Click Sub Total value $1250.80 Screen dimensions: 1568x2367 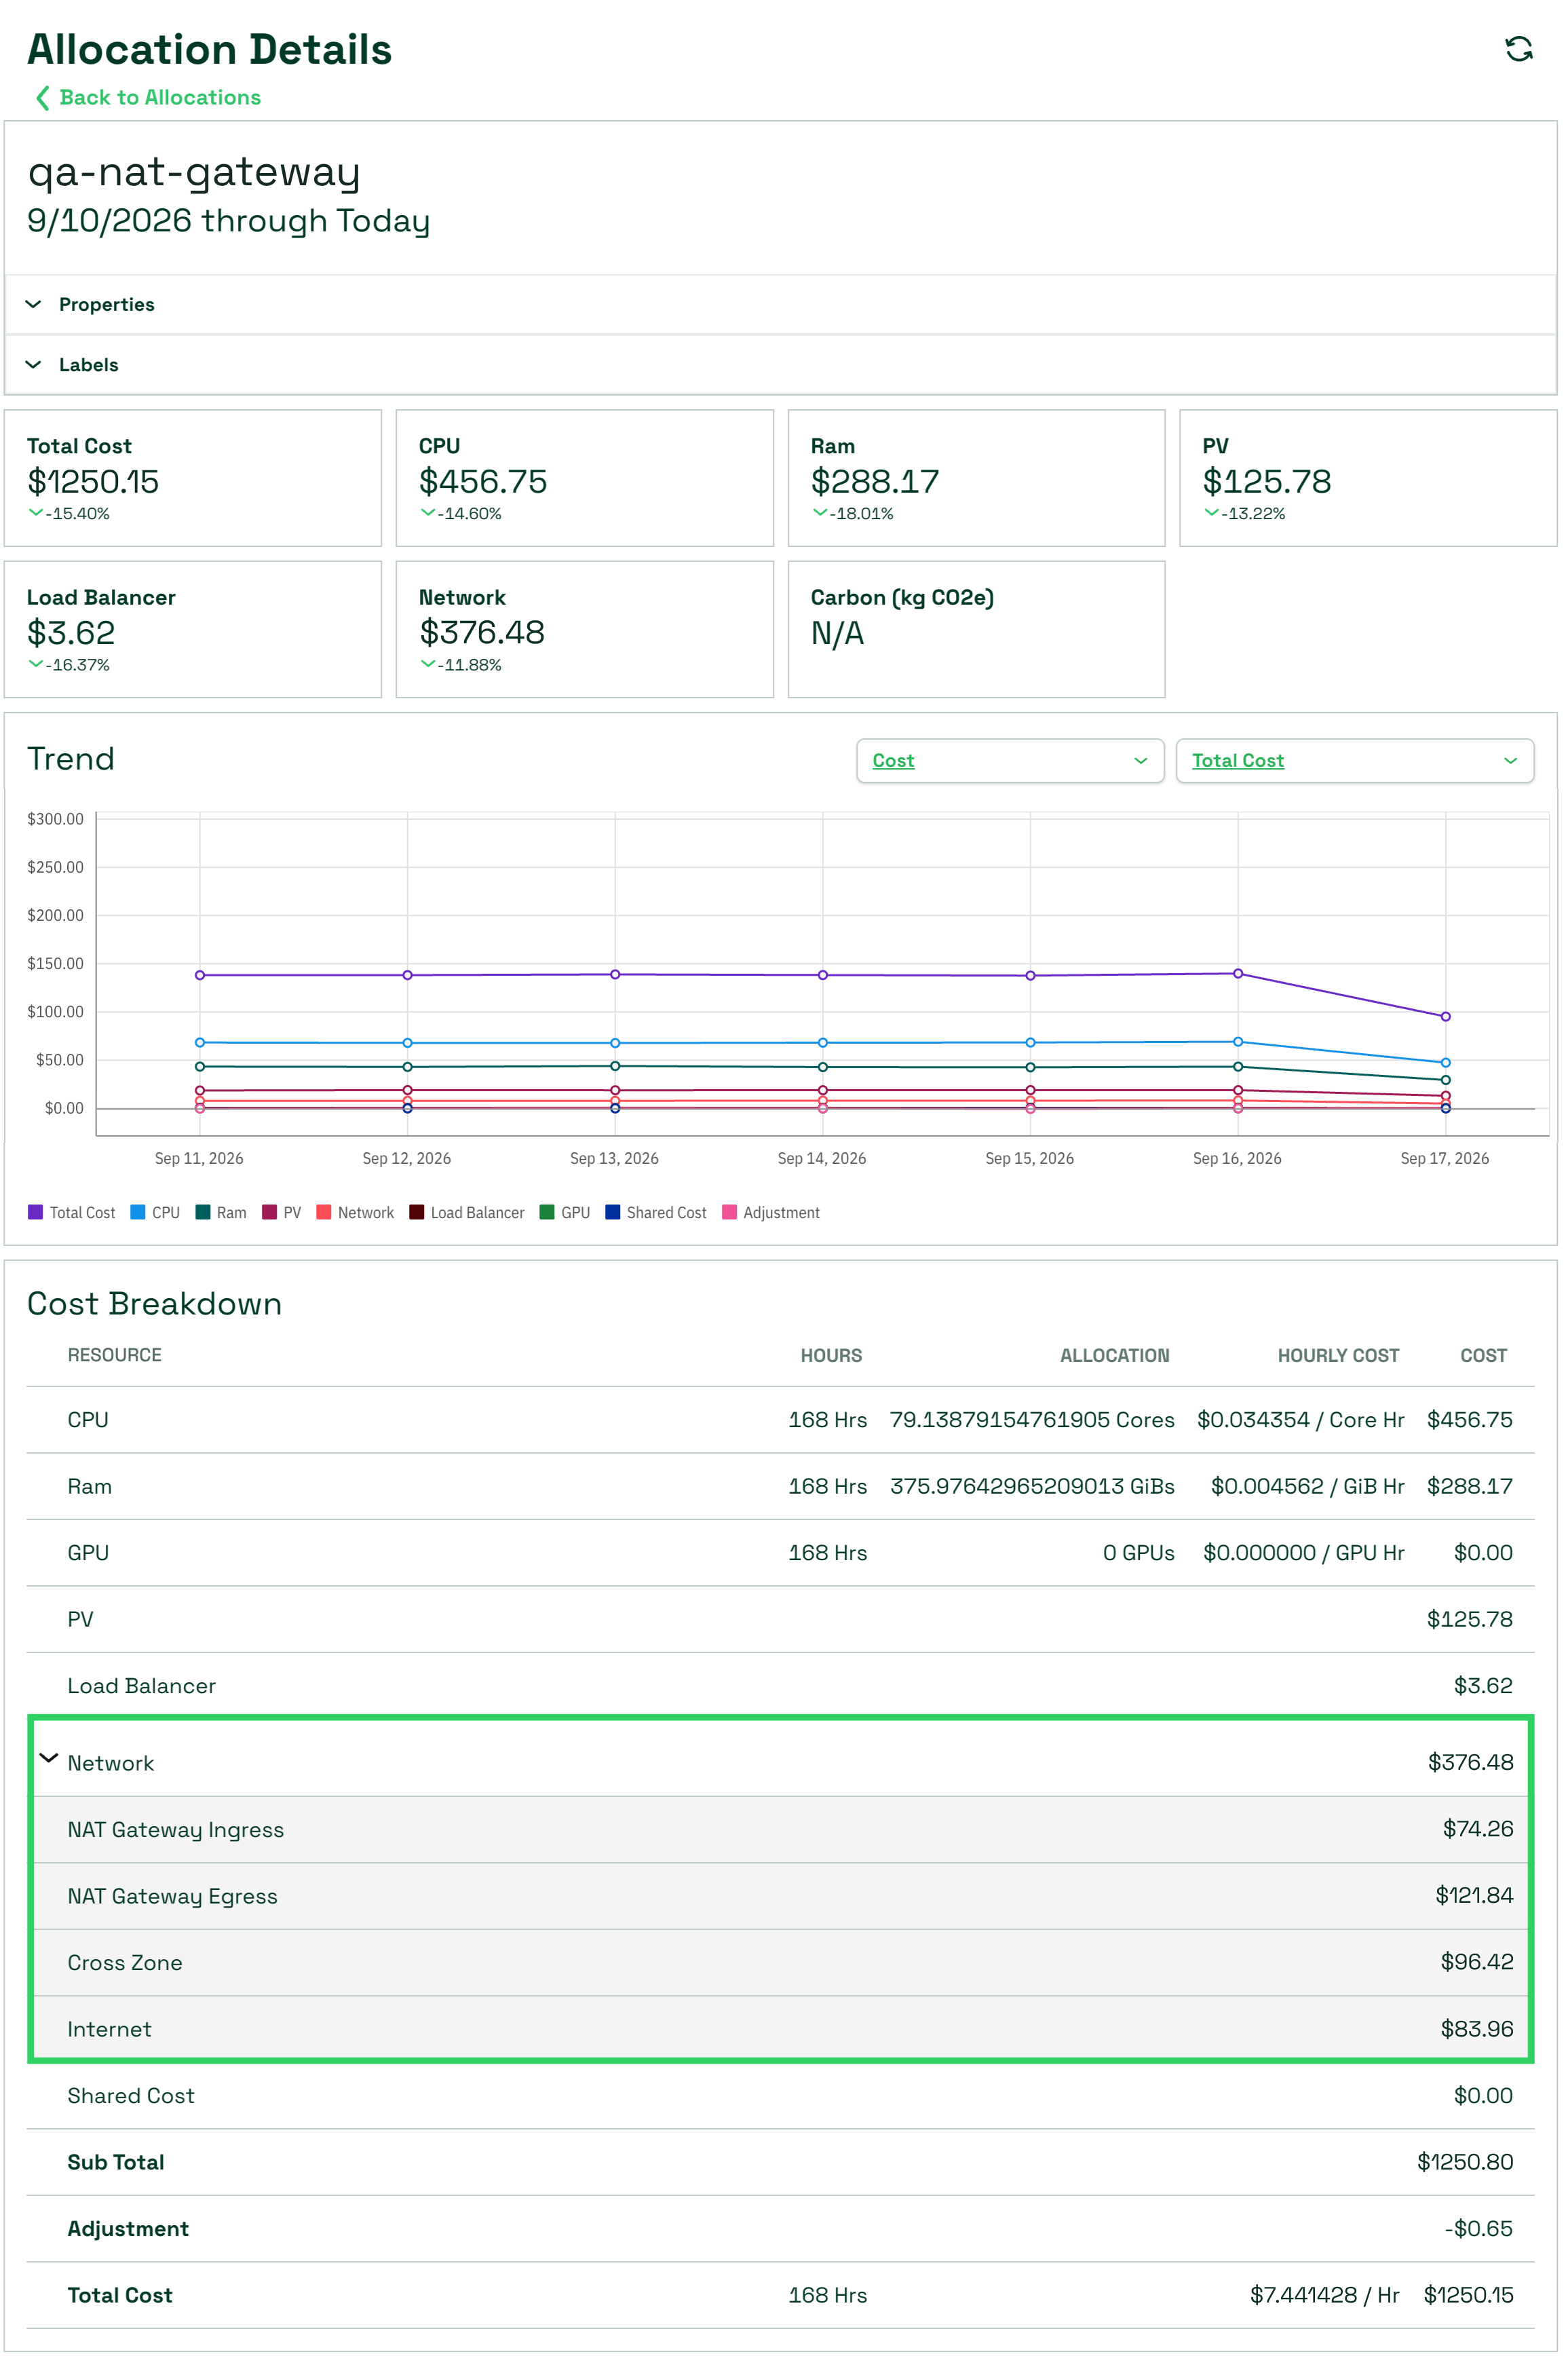click(x=1465, y=2162)
